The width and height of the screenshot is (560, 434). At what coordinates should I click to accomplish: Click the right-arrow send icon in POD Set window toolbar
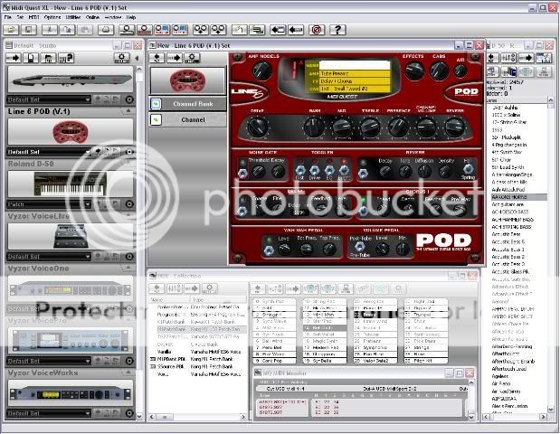pos(175,58)
